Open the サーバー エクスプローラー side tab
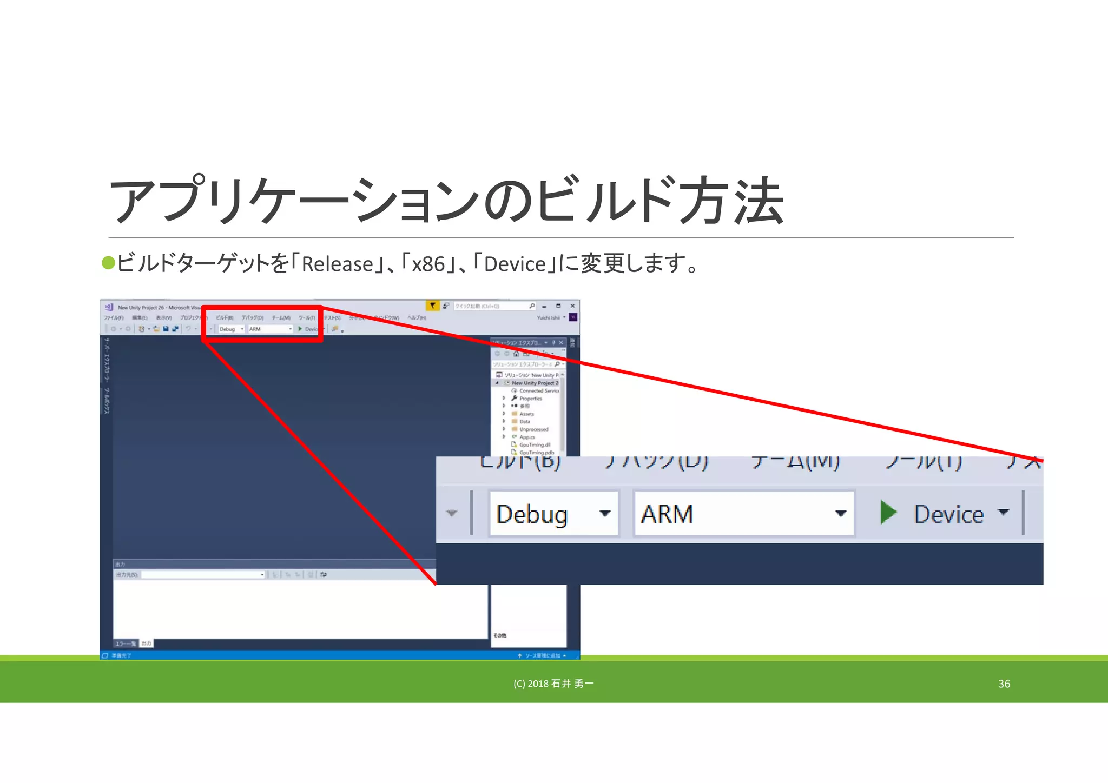1108x783 pixels. pyautogui.click(x=107, y=360)
